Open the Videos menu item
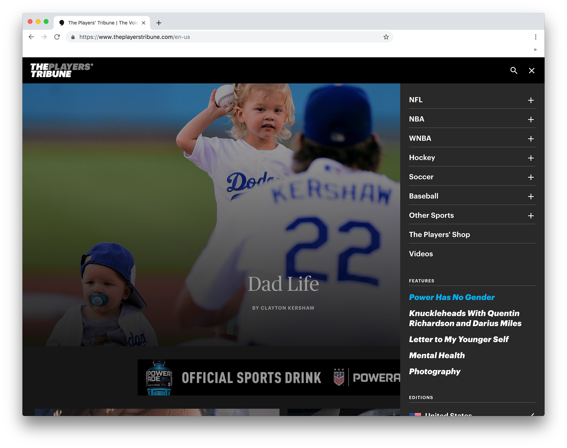567x448 pixels. 421,254
